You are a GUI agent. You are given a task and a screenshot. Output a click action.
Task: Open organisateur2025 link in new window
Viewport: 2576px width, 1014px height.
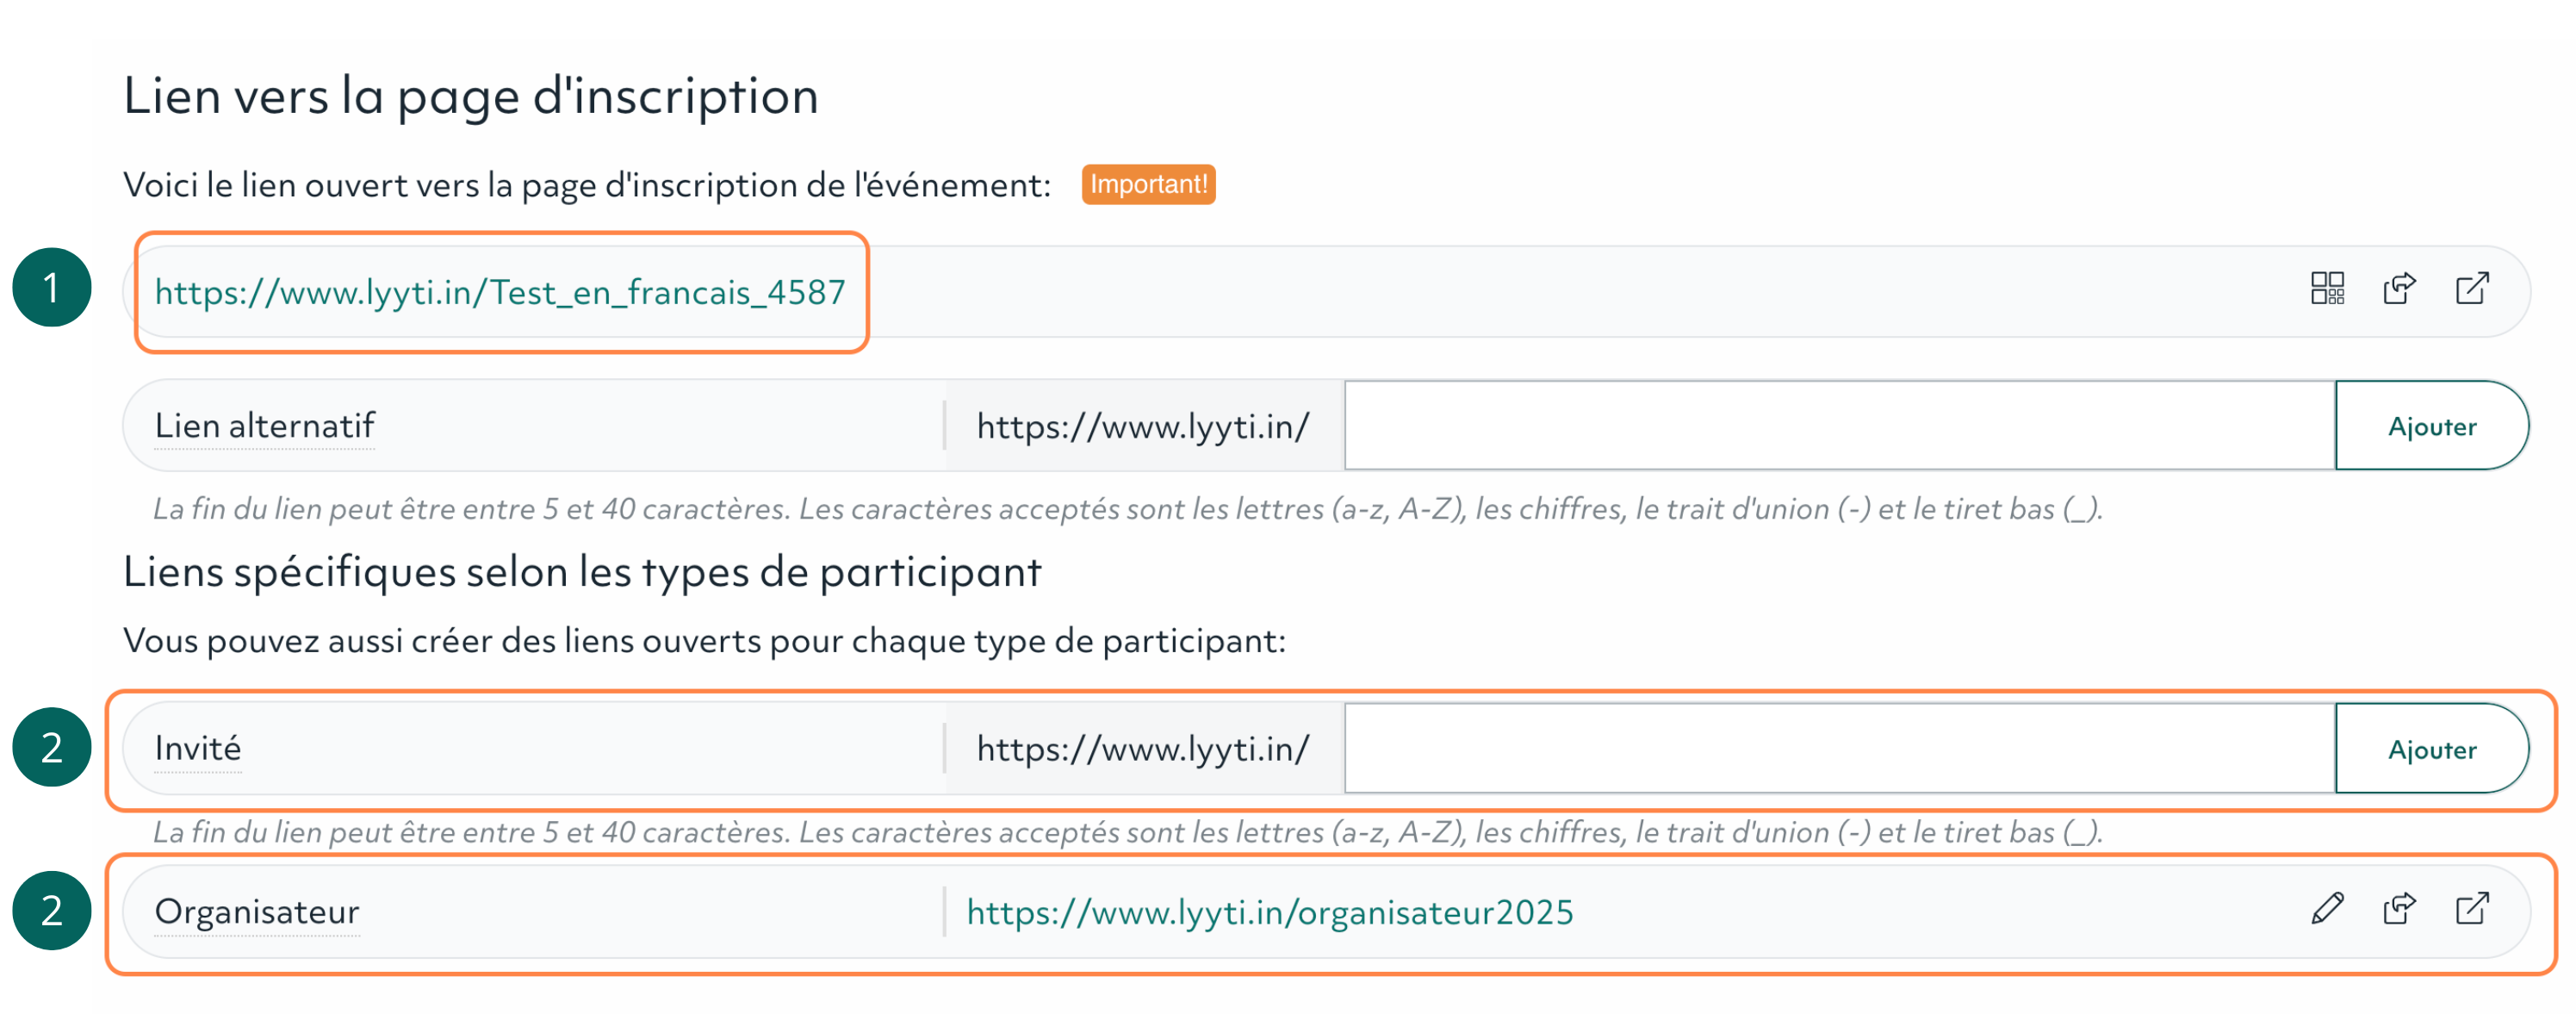point(2472,909)
